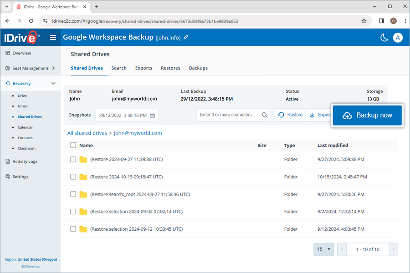
Task: Toggle dark mode with the moon icon
Action: pos(384,37)
